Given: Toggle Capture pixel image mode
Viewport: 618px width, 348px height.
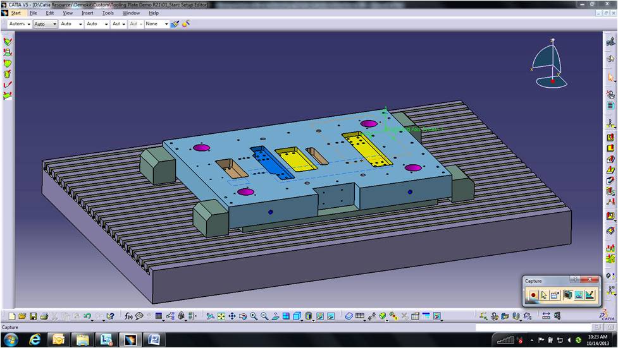Looking at the screenshot, I should (579, 295).
